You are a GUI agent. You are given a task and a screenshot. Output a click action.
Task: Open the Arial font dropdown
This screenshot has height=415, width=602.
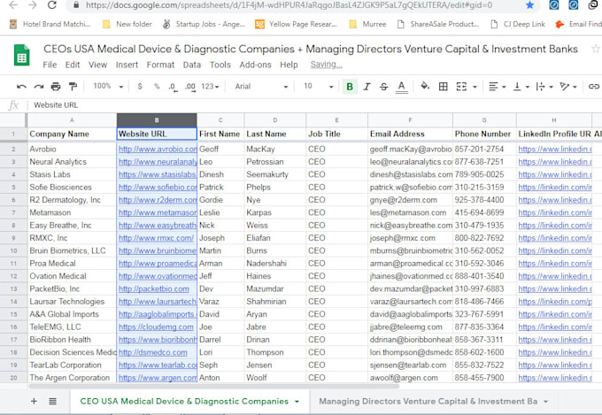261,87
